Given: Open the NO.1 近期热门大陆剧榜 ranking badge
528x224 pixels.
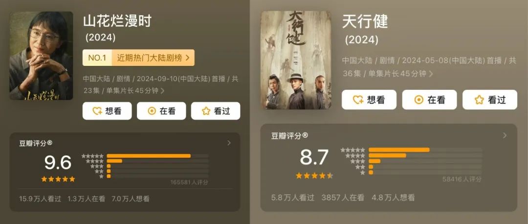Looking at the screenshot, I should 138,58.
